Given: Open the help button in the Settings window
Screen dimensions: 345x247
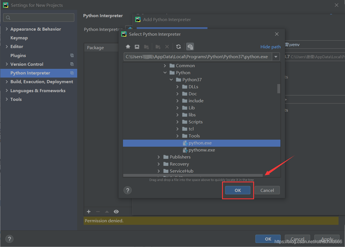Looking at the screenshot, I should 9,239.
